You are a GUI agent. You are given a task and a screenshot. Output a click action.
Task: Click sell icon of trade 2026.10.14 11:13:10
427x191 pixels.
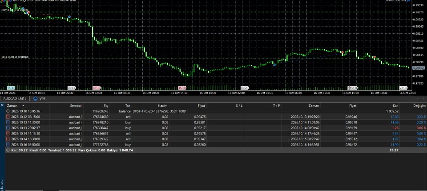click(x=8, y=134)
